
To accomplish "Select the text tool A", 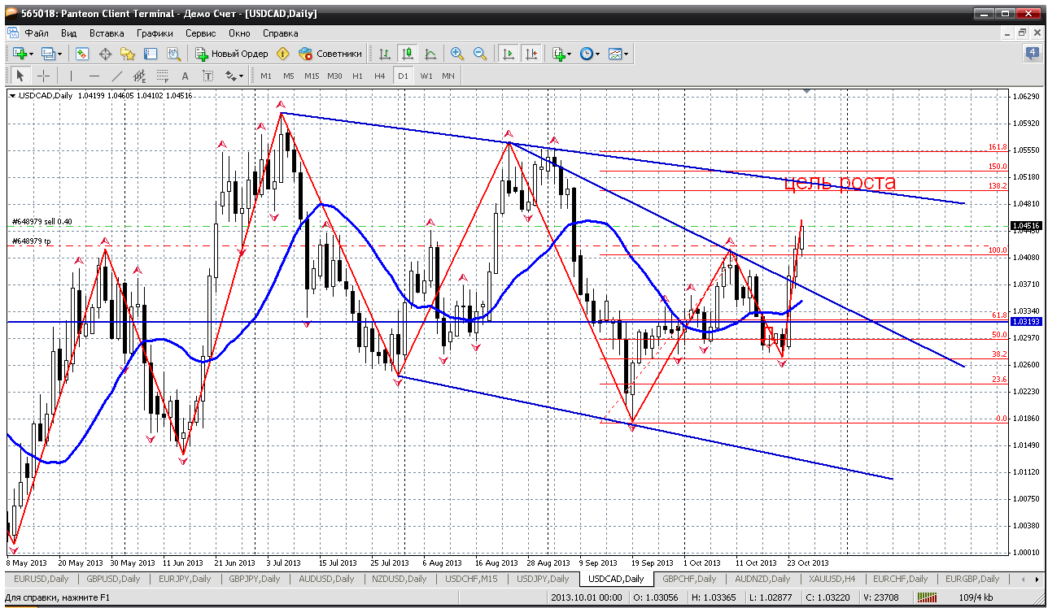I will (186, 76).
